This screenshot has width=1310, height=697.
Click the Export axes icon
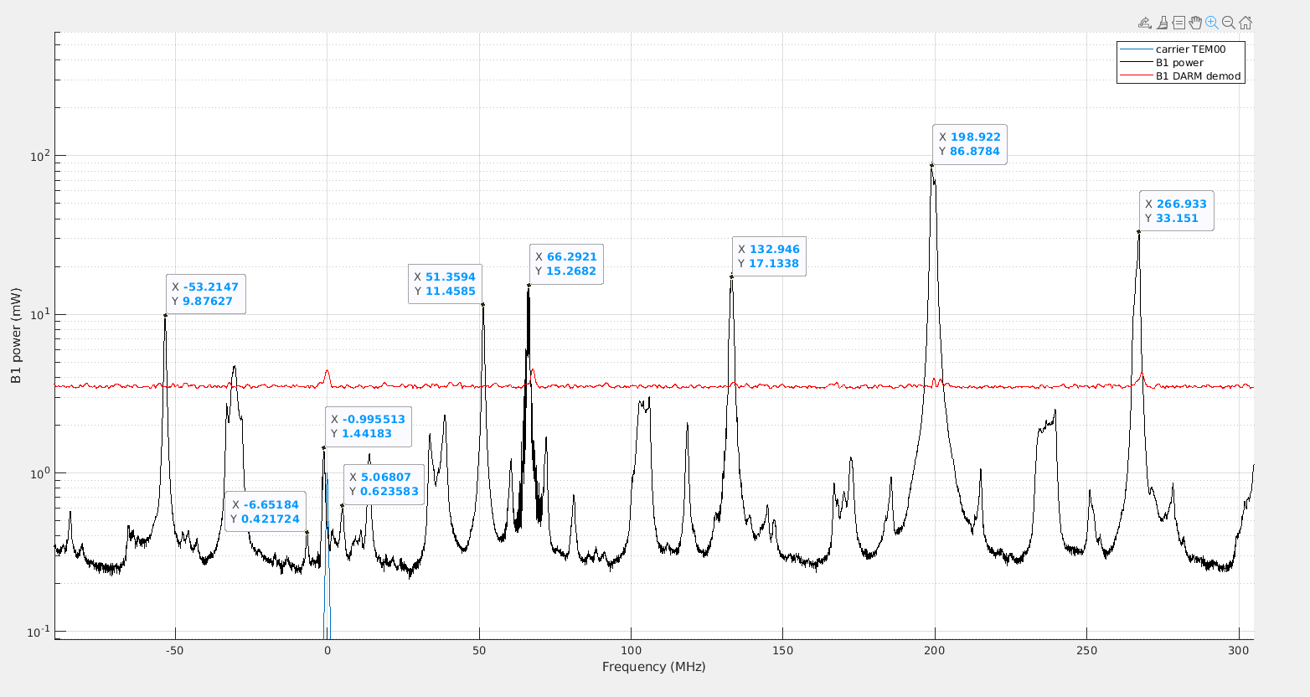pyautogui.click(x=1144, y=23)
